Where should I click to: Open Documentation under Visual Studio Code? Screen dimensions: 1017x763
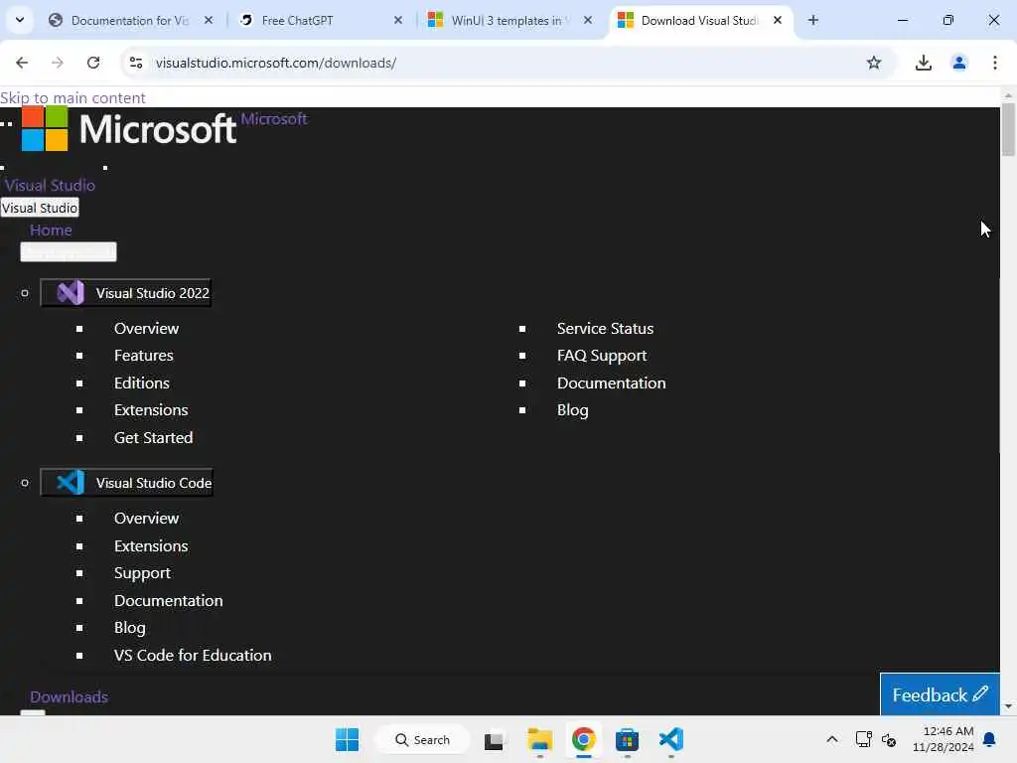click(x=169, y=601)
